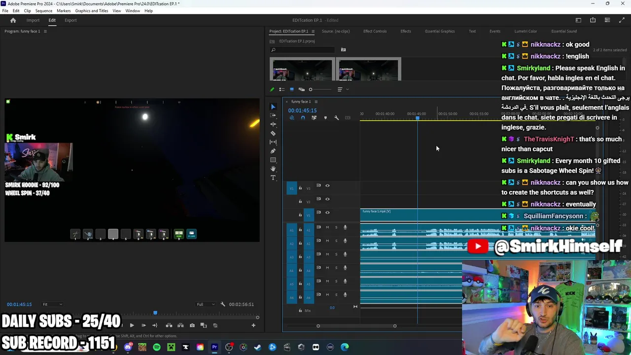Select the Selection tool arrow
Viewport: 631px width, 355px height.
(x=273, y=106)
